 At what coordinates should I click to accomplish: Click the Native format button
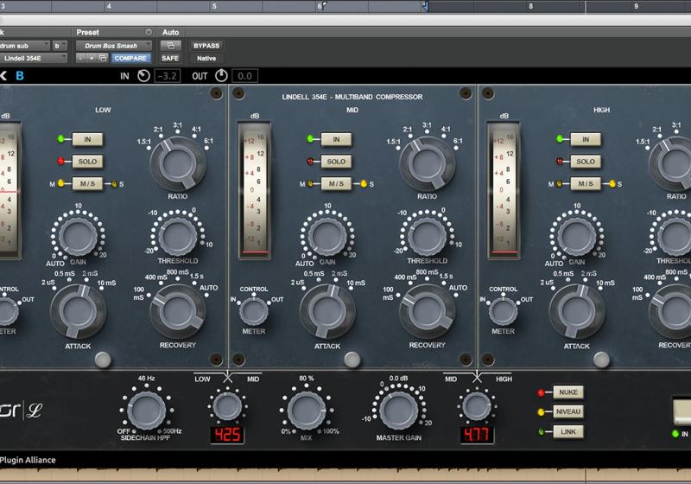(206, 58)
